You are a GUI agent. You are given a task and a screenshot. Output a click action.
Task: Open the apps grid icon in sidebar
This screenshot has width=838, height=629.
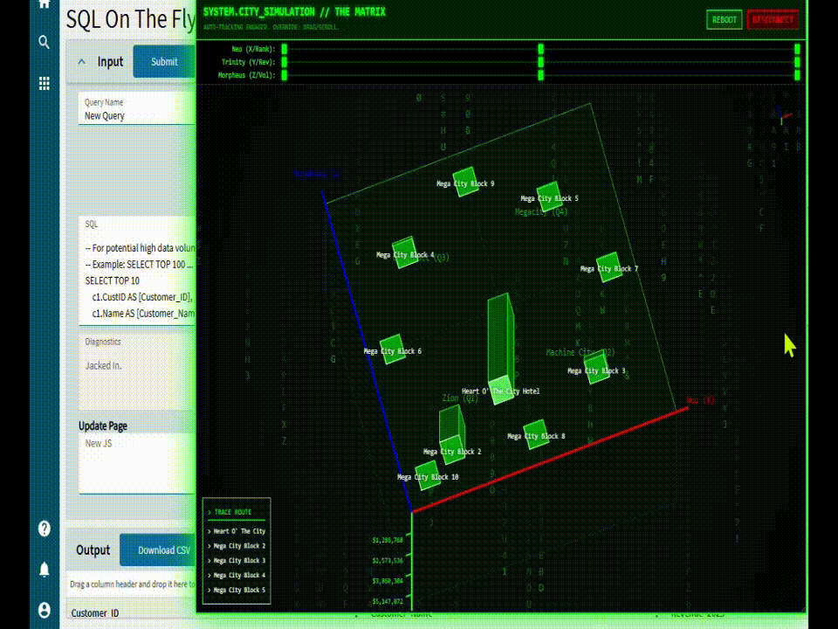45,83
